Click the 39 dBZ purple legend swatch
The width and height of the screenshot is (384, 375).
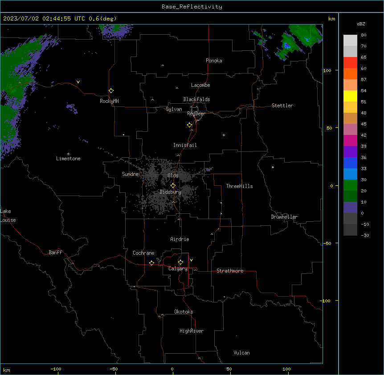(x=350, y=151)
